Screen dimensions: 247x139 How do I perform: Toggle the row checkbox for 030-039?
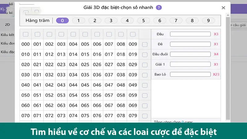point(145,75)
